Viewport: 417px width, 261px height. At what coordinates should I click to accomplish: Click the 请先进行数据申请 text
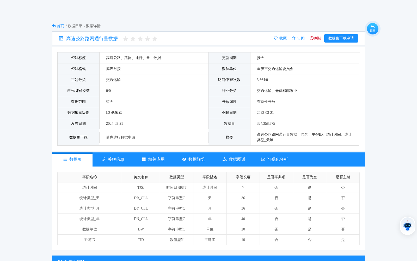click(x=121, y=138)
